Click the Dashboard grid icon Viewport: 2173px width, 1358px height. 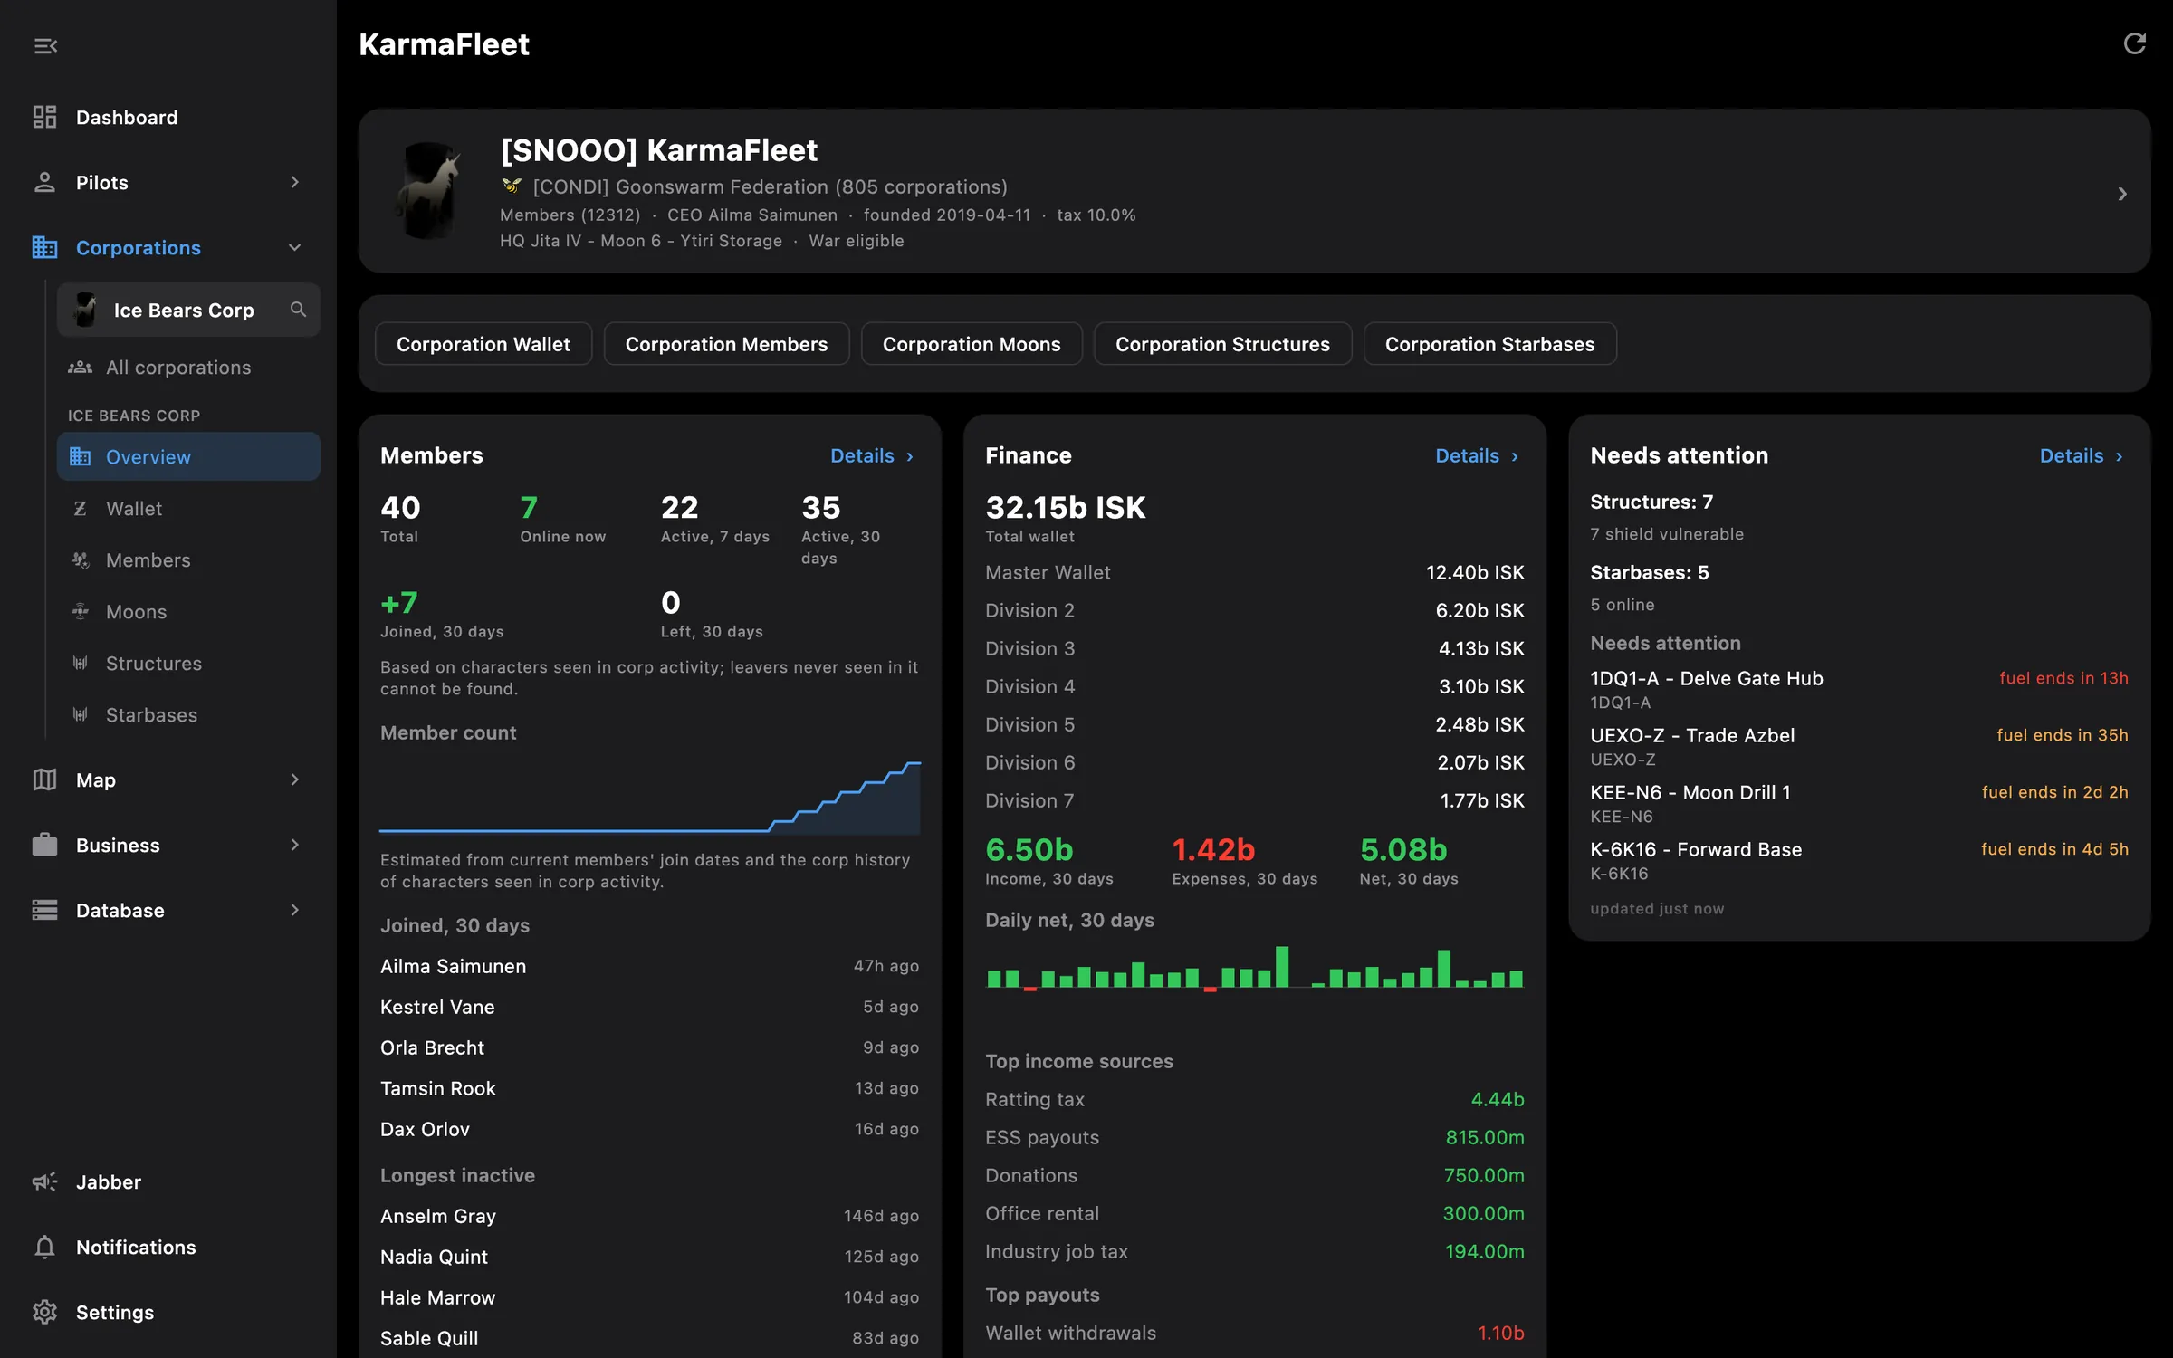44,117
